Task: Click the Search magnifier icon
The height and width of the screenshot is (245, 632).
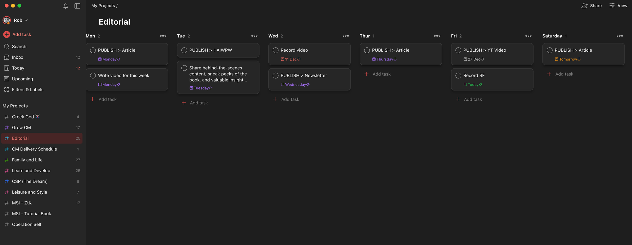Action: pos(7,46)
